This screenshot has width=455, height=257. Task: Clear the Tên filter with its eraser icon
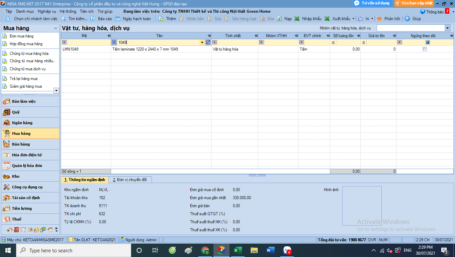(208, 42)
